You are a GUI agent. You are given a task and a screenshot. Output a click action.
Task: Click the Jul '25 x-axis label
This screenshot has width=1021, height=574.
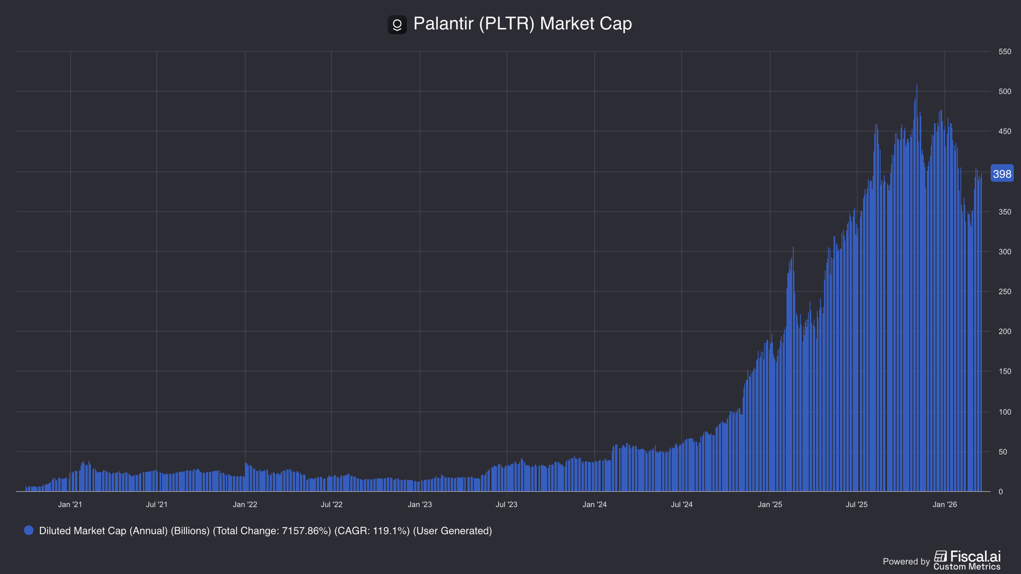pyautogui.click(x=856, y=505)
